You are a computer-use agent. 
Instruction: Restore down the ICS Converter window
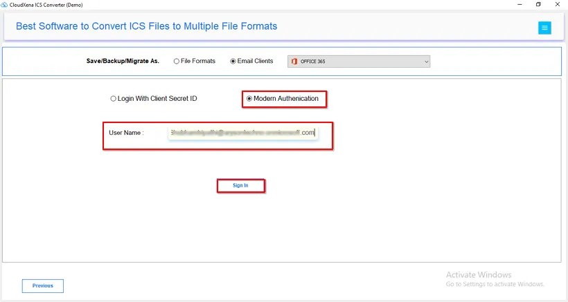pos(538,4)
